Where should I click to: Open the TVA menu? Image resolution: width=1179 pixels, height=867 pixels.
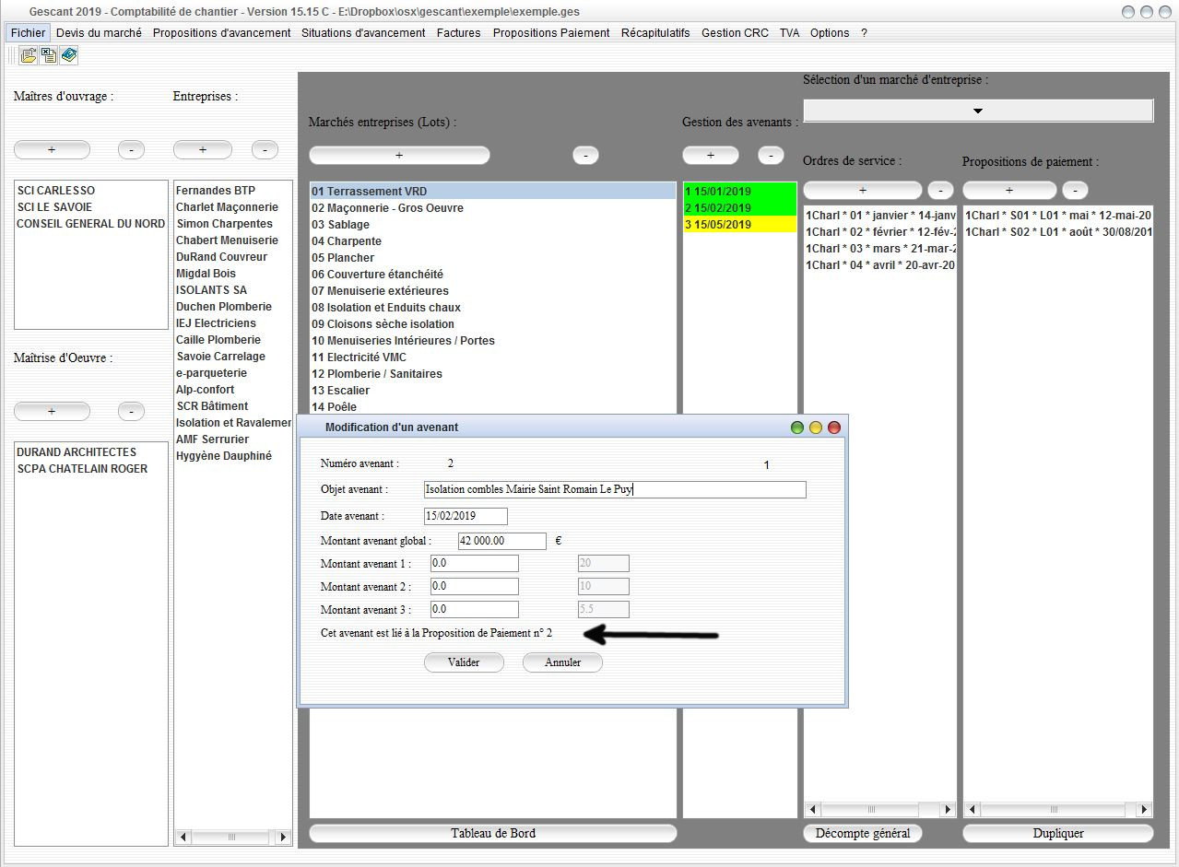(x=789, y=32)
